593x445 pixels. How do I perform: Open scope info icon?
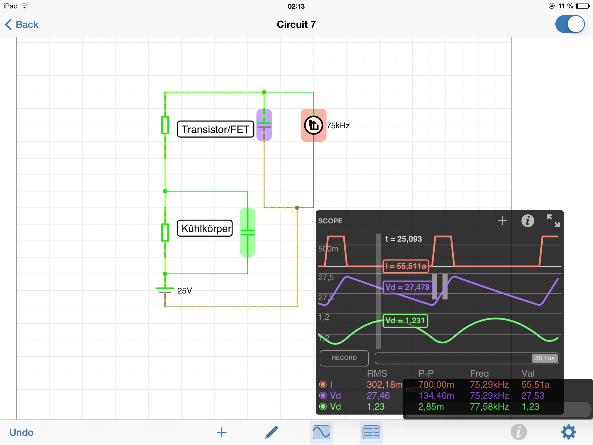(x=528, y=221)
